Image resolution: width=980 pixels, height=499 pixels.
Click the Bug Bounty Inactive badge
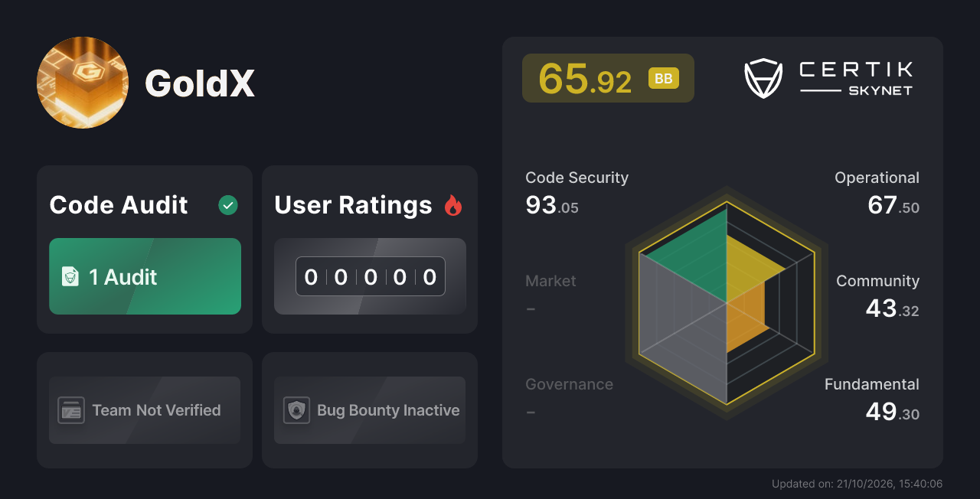click(370, 410)
